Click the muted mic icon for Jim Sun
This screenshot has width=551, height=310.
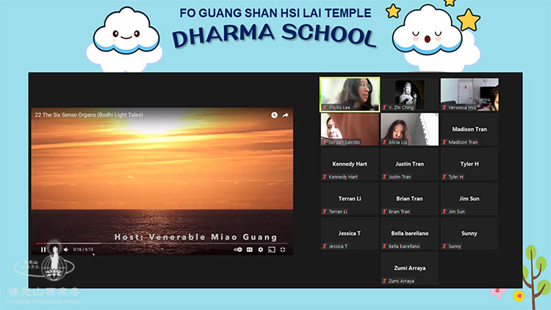[444, 212]
